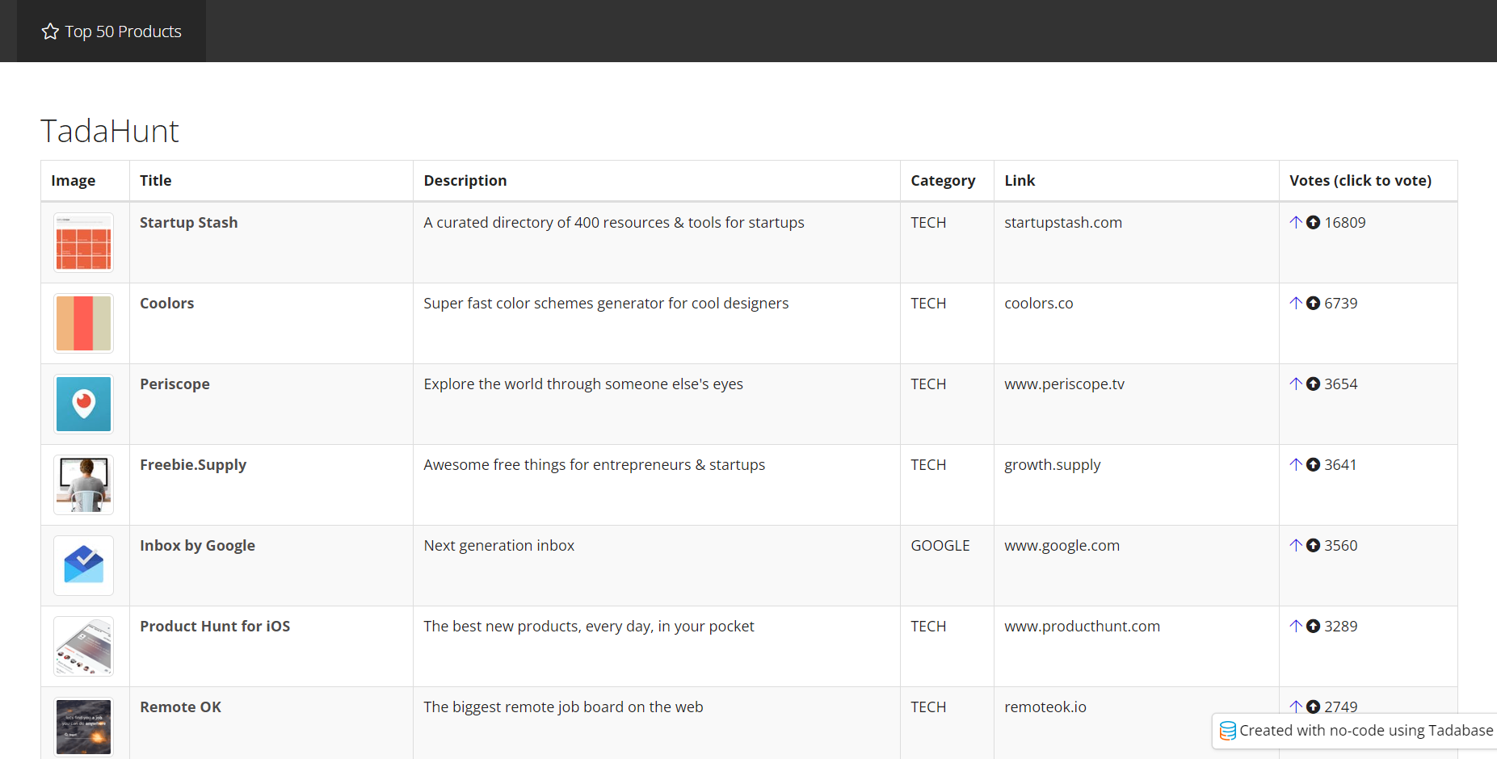Viewport: 1497px width, 759px height.
Task: Click the coolors.co link
Action: (x=1039, y=303)
